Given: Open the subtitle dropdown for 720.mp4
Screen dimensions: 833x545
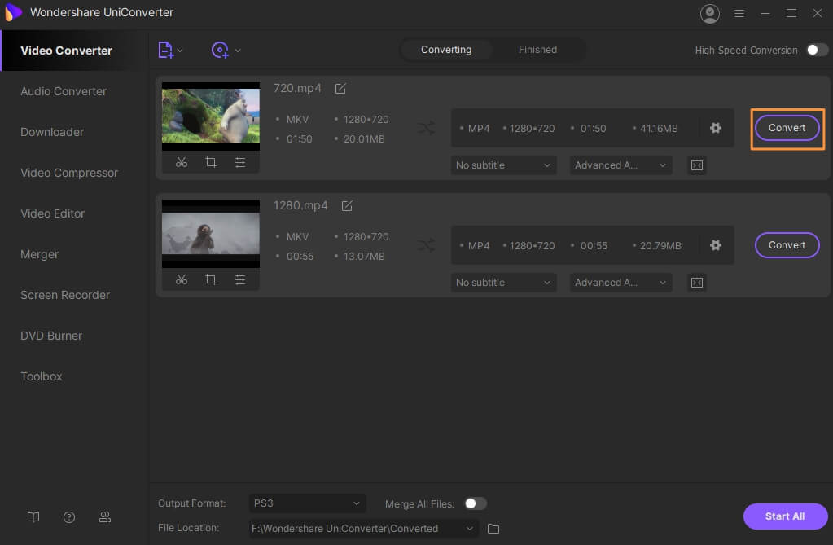Looking at the screenshot, I should tap(503, 165).
